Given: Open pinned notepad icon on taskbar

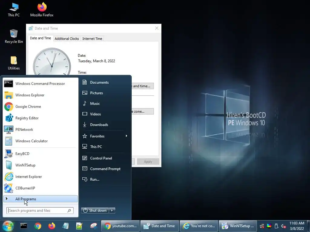Looking at the screenshot, I should [x=79, y=226].
